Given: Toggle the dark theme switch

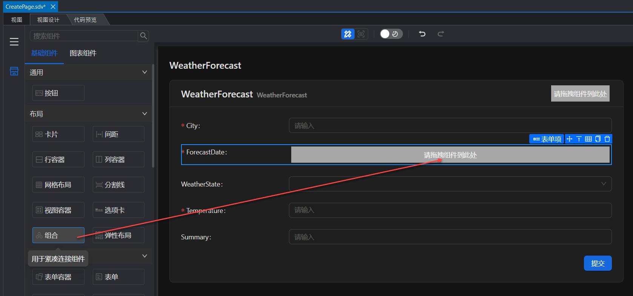Looking at the screenshot, I should pos(391,34).
